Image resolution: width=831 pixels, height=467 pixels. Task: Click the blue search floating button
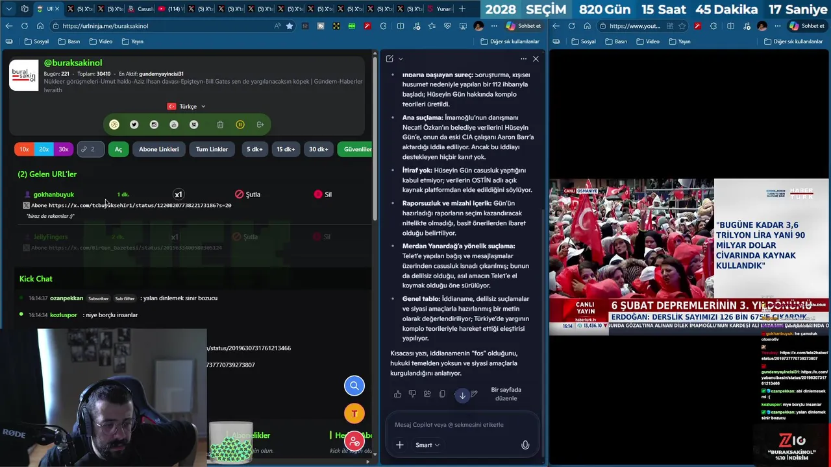(354, 385)
